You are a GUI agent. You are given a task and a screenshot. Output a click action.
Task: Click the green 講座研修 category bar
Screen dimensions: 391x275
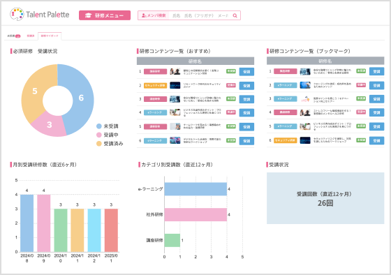(x=172, y=240)
